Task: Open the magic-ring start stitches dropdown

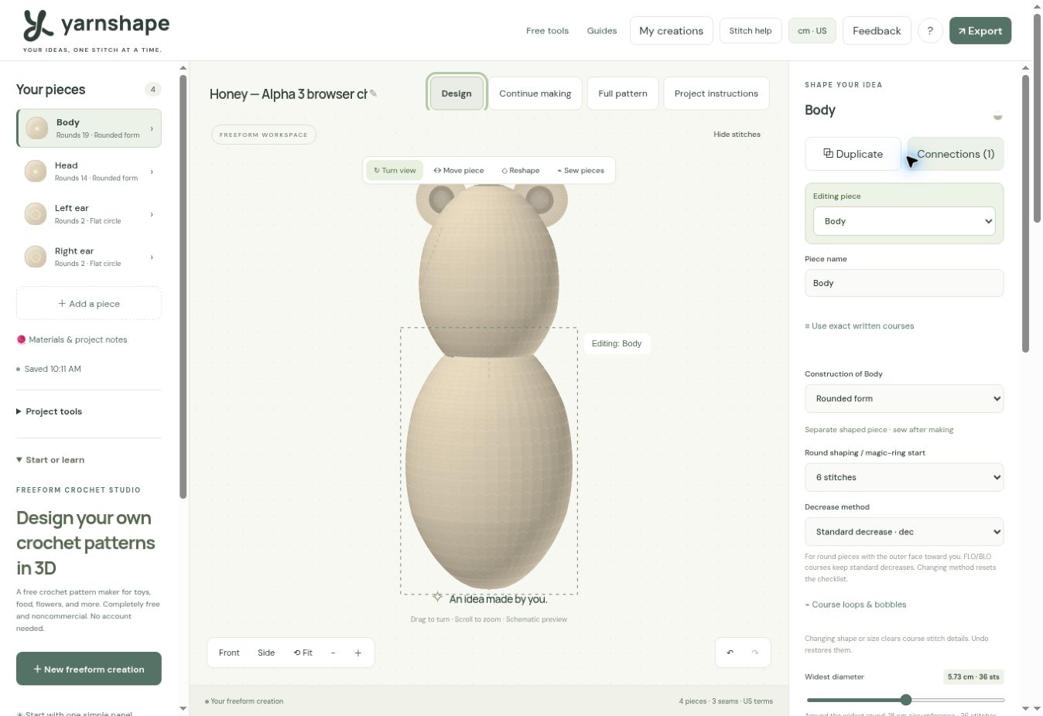Action: [x=905, y=478]
